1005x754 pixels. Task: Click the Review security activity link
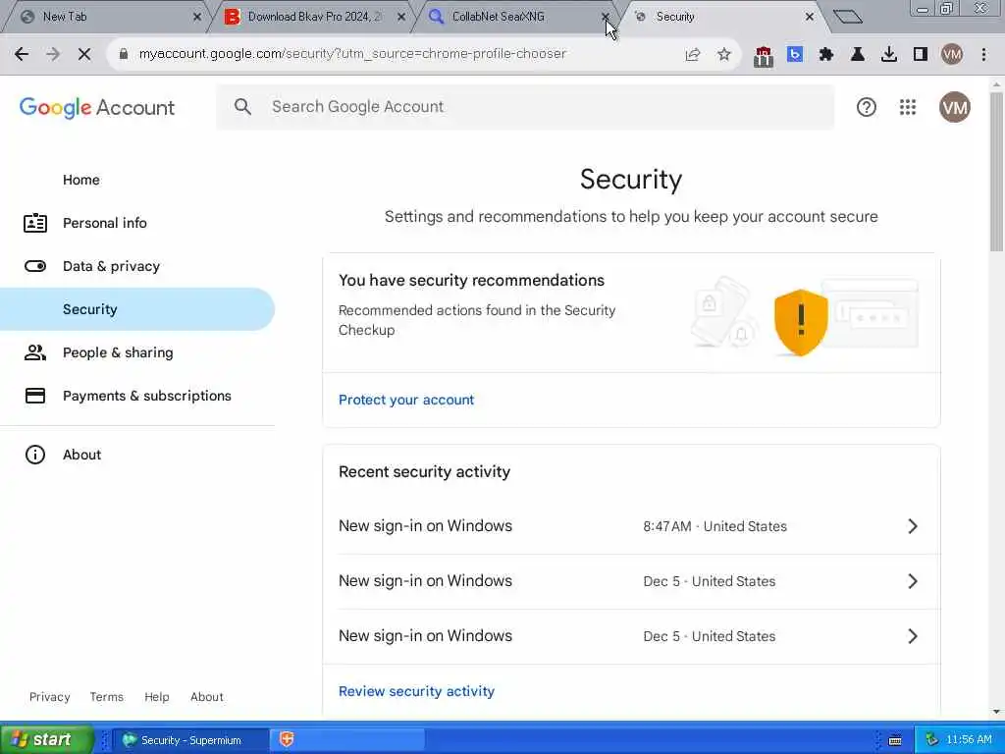tap(416, 691)
